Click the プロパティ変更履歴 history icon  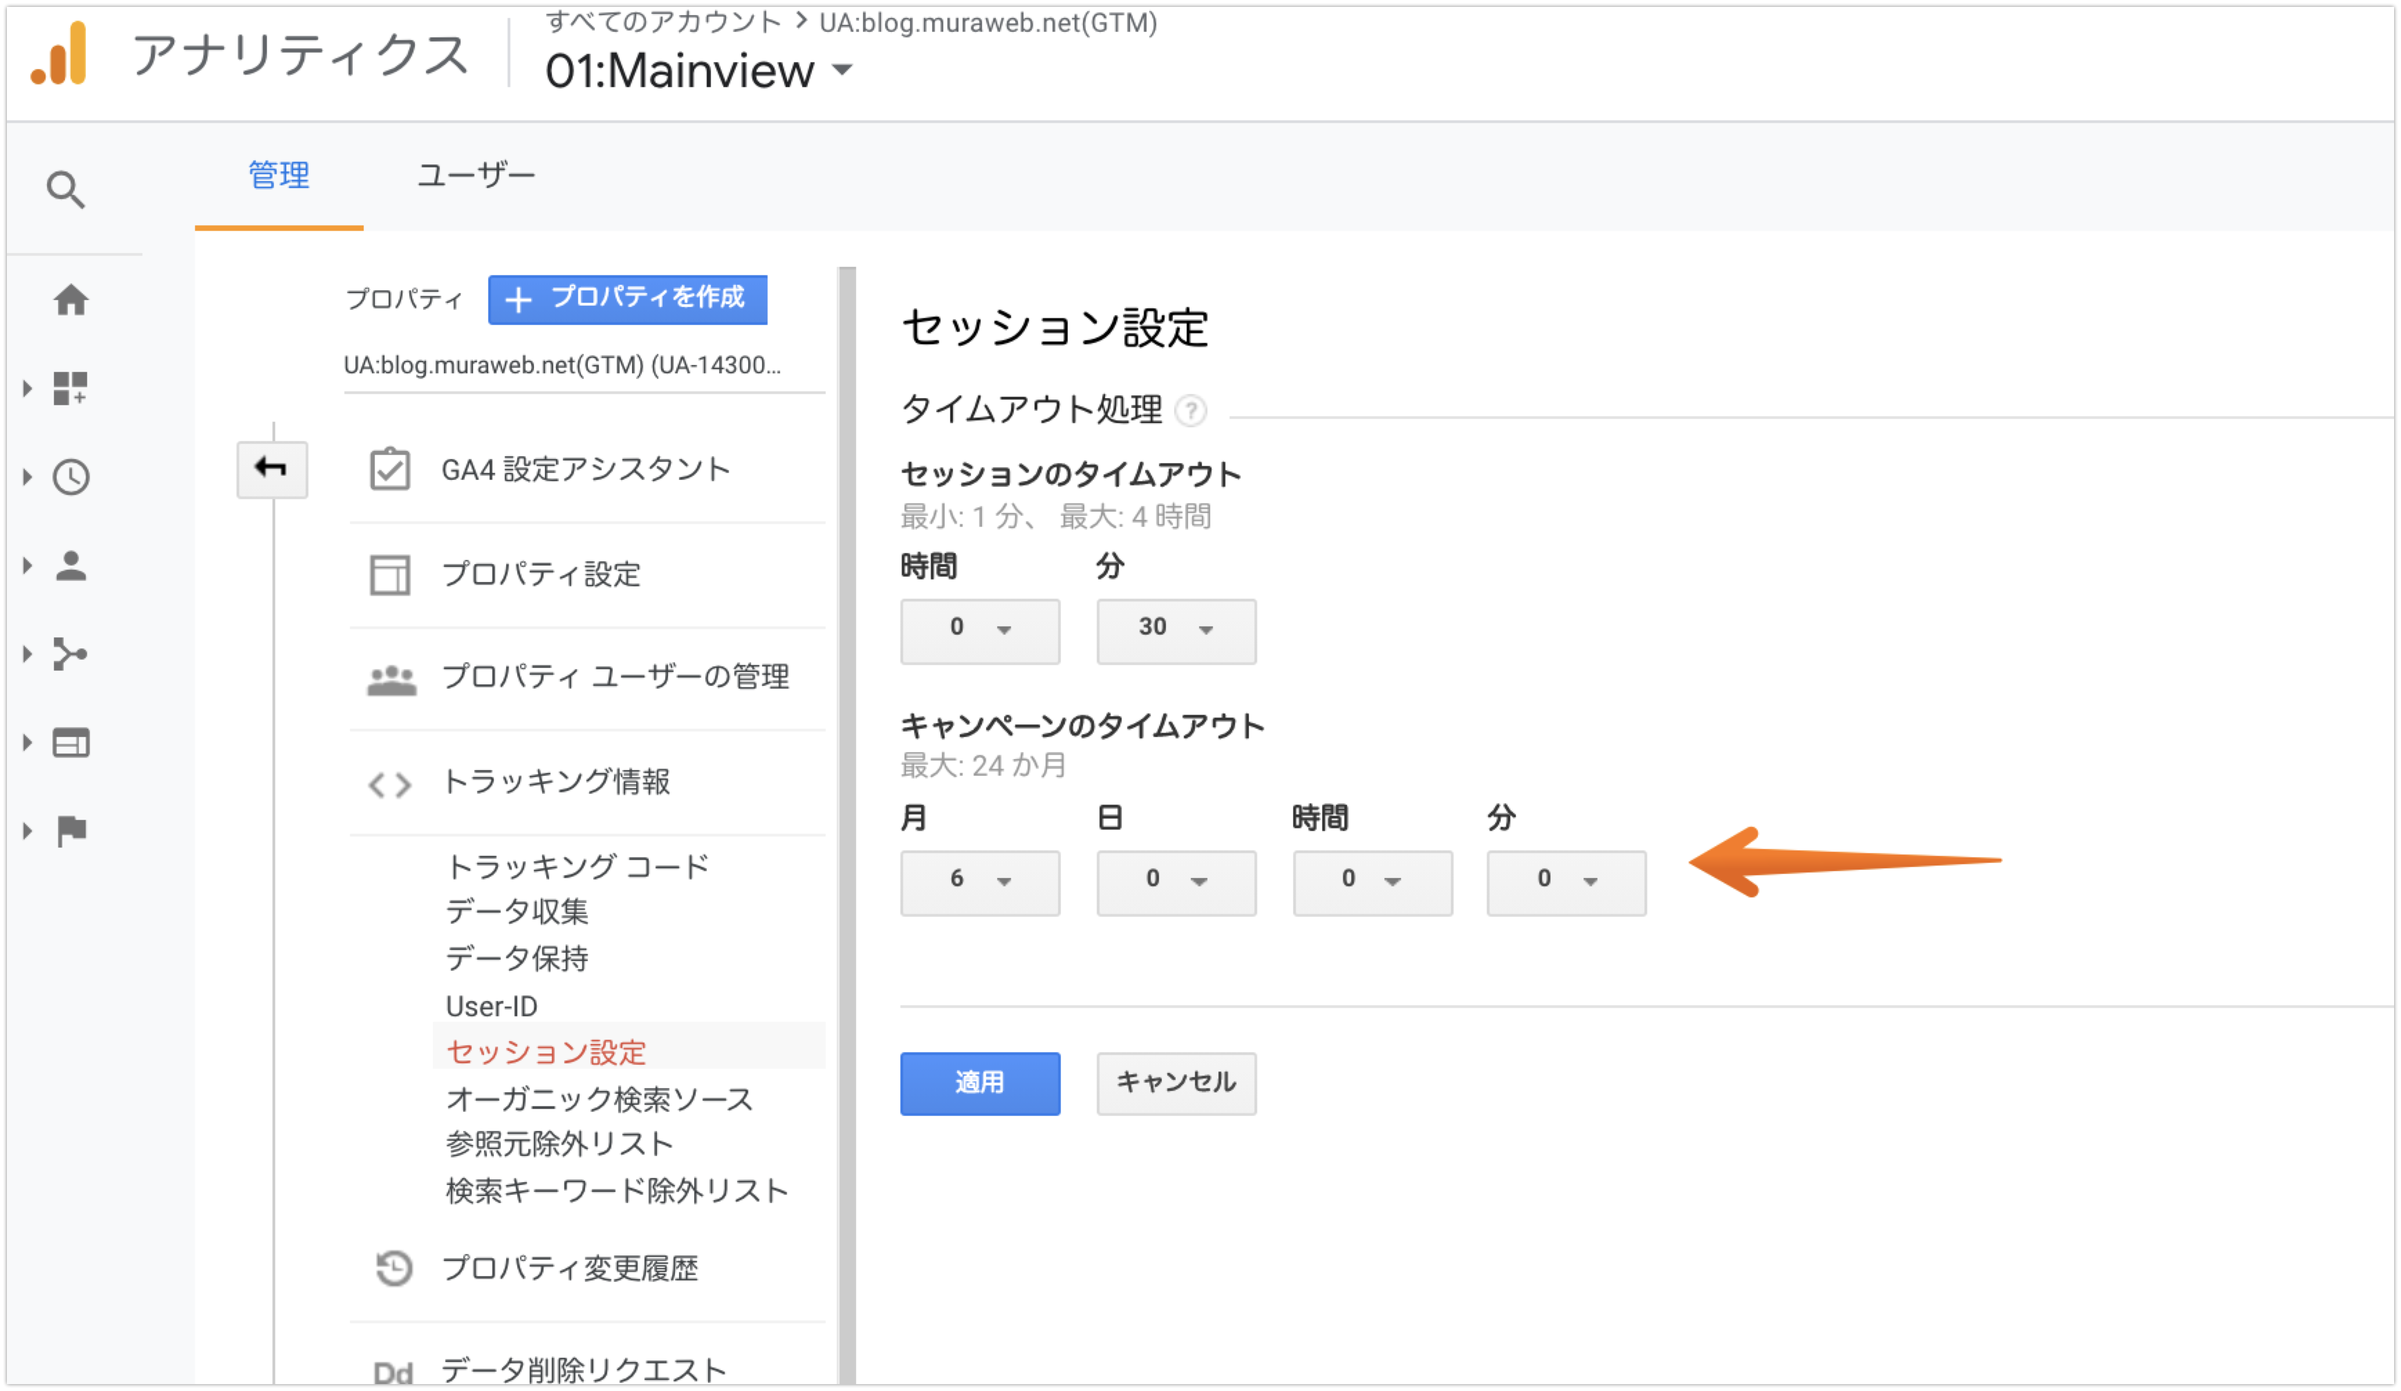(393, 1268)
